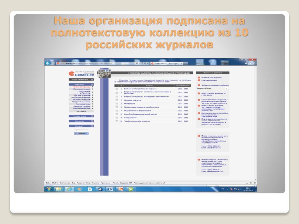Click the address bar search magnifier icon
The height and width of the screenshot is (224, 299).
pyautogui.click(x=137, y=63)
